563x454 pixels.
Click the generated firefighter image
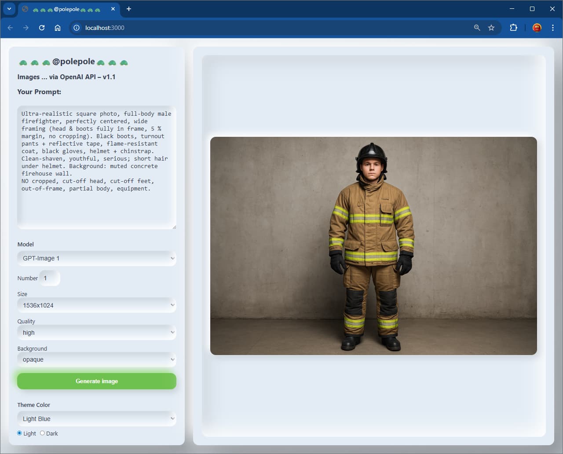(x=373, y=246)
